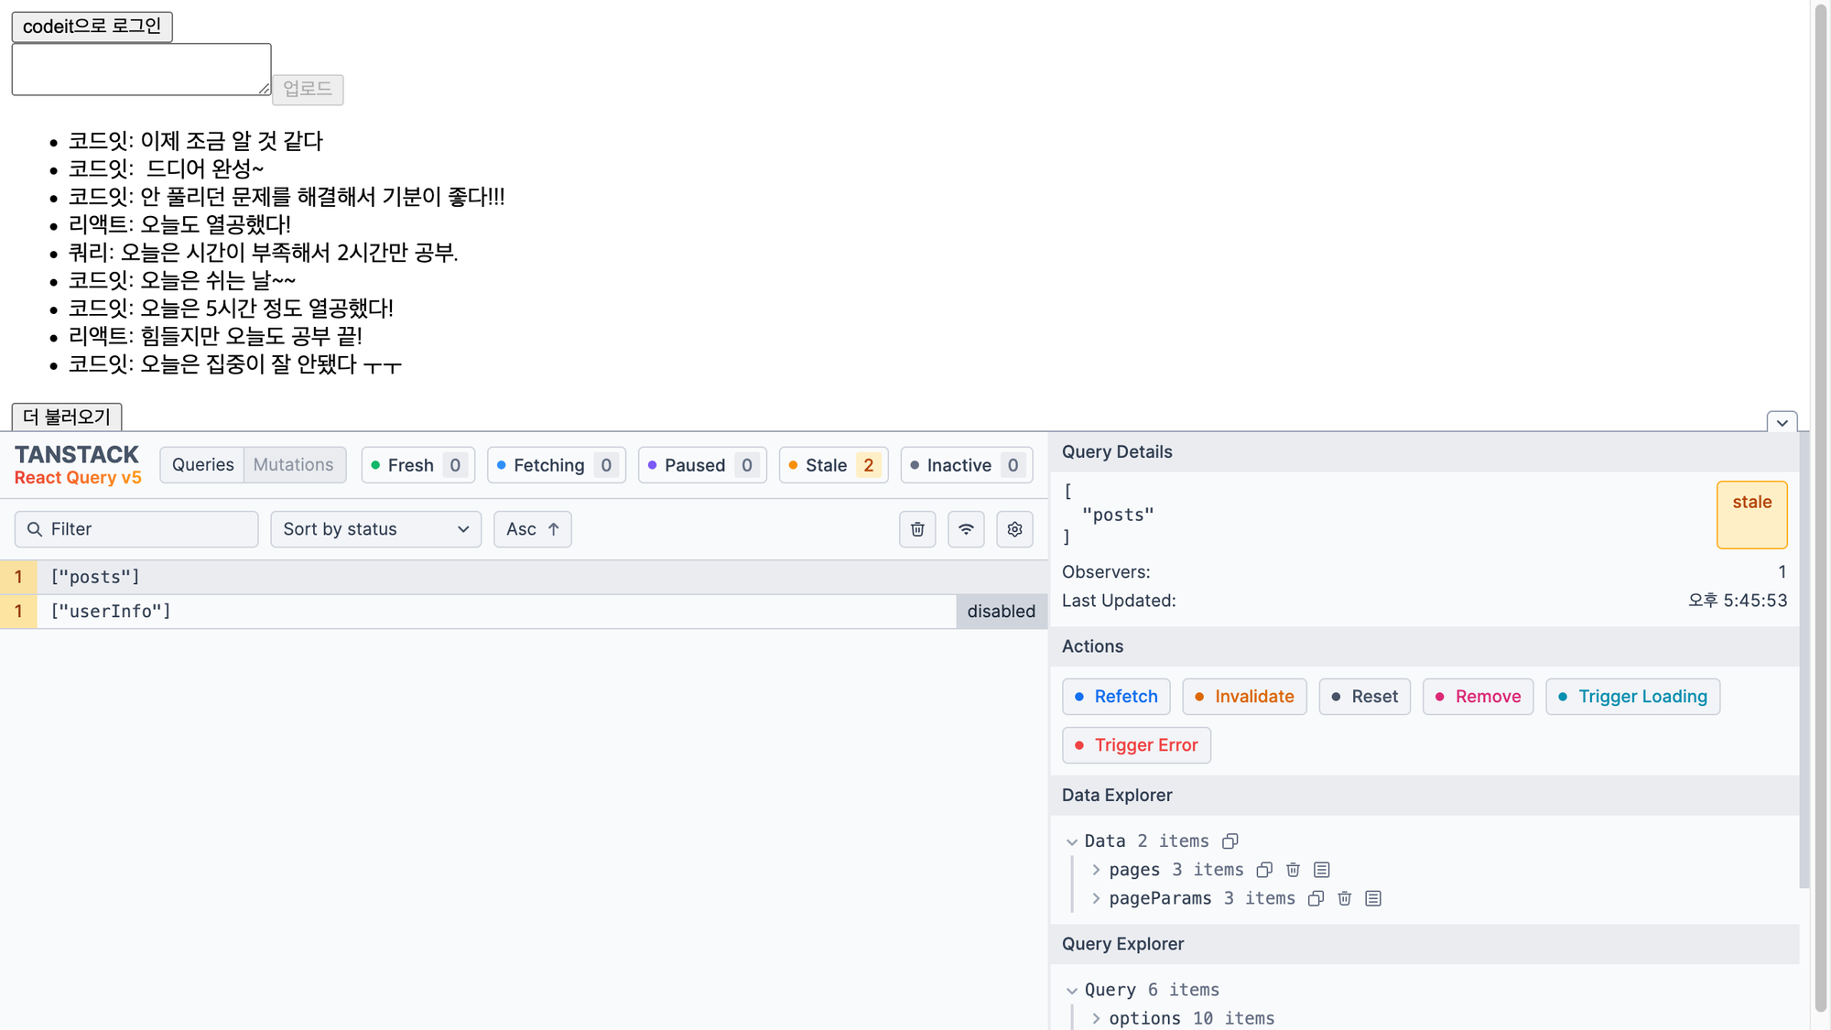This screenshot has height=1030, width=1831.
Task: Focus the query Filter input
Action: [136, 529]
